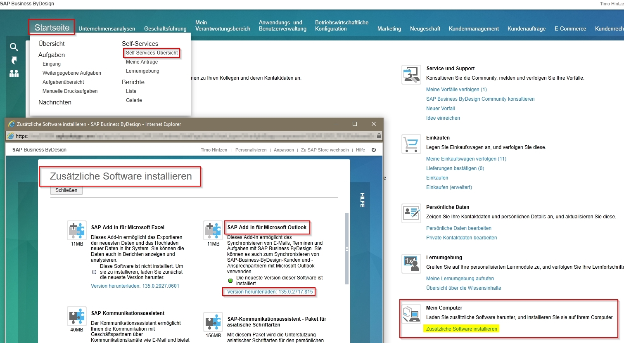
Task: Click the Mein Computer icon
Action: click(x=411, y=315)
